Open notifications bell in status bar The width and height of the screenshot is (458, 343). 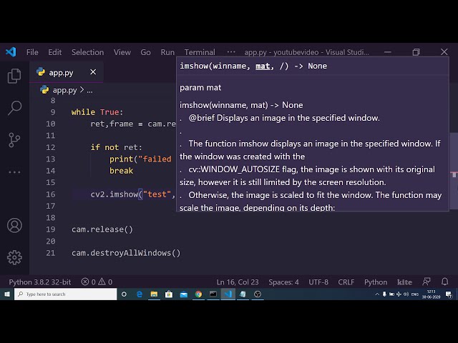pyautogui.click(x=445, y=282)
